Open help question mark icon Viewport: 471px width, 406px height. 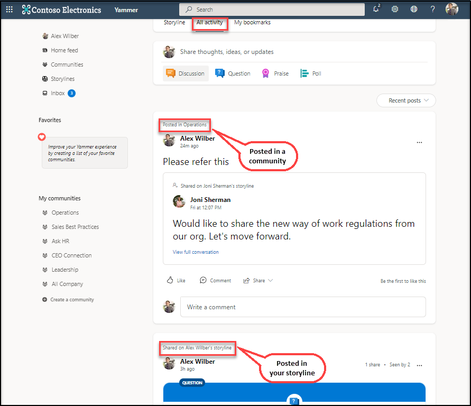(x=432, y=9)
